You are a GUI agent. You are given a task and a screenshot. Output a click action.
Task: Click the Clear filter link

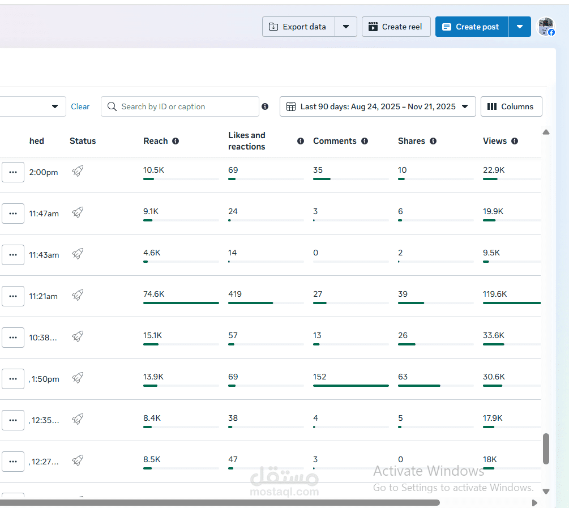(x=80, y=106)
